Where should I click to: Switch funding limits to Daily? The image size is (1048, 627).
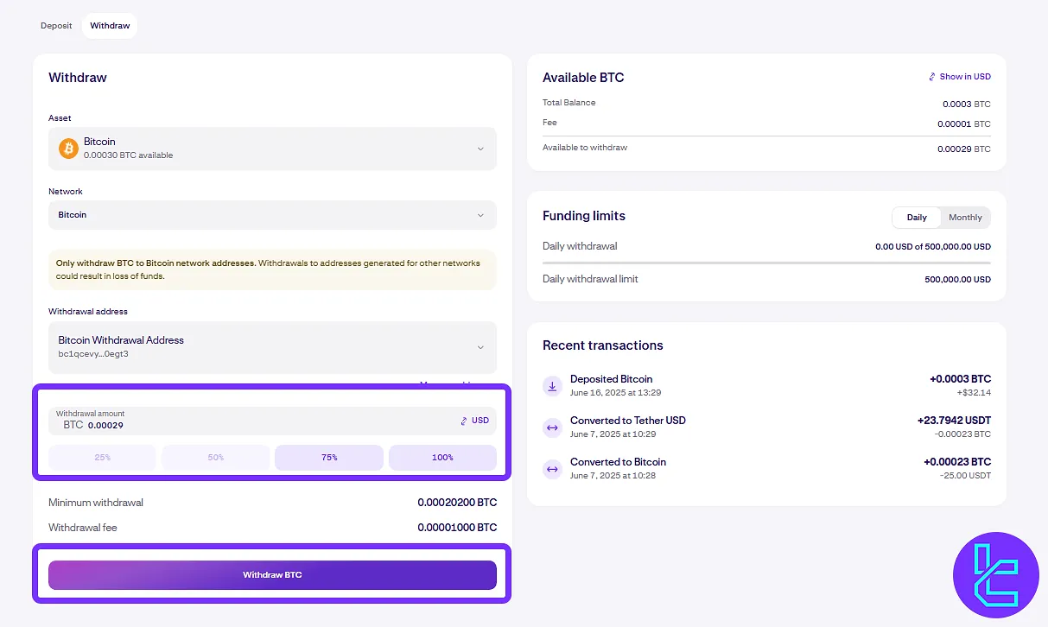[917, 218]
